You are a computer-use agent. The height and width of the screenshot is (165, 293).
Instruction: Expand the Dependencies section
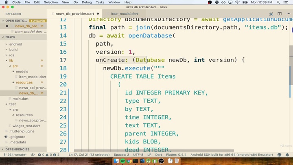(x=17, y=150)
